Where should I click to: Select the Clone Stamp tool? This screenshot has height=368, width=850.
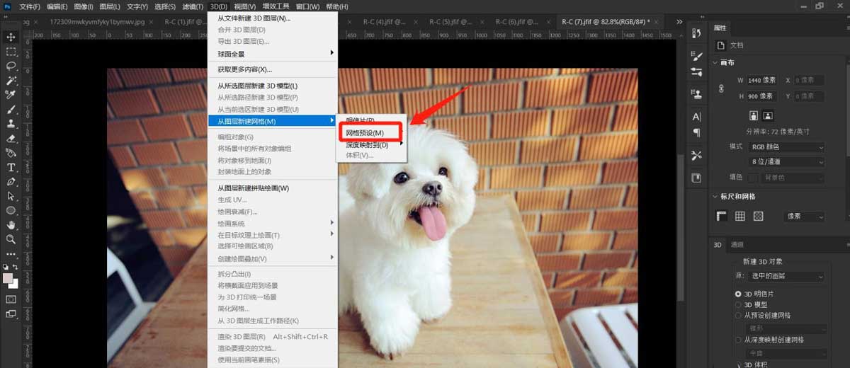pyautogui.click(x=11, y=124)
